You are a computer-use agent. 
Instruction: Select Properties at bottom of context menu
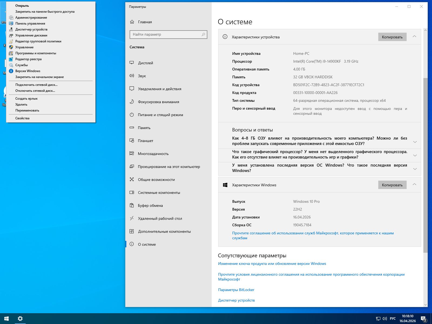(22, 118)
